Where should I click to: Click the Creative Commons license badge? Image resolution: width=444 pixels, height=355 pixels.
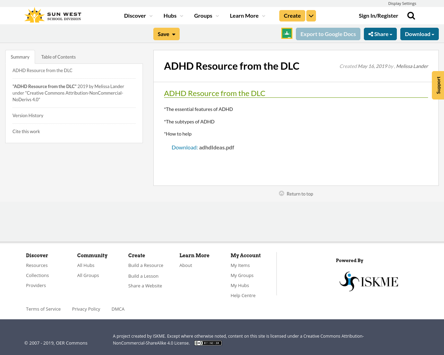click(208, 343)
